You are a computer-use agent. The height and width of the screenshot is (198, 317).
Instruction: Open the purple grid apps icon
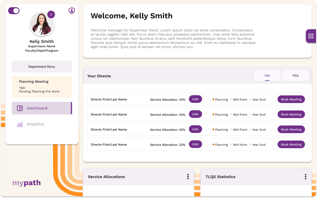click(311, 36)
